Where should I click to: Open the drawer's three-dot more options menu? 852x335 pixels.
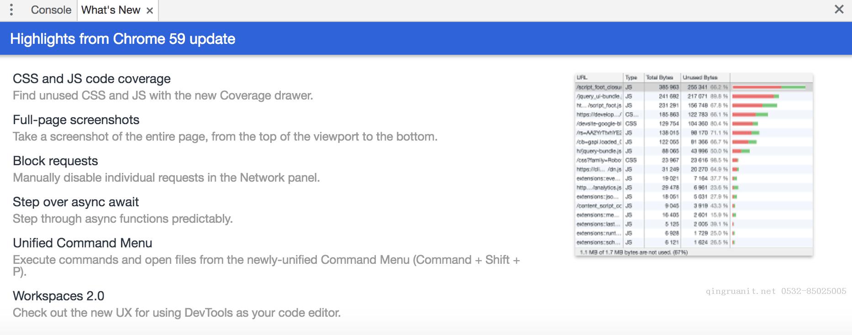click(12, 10)
